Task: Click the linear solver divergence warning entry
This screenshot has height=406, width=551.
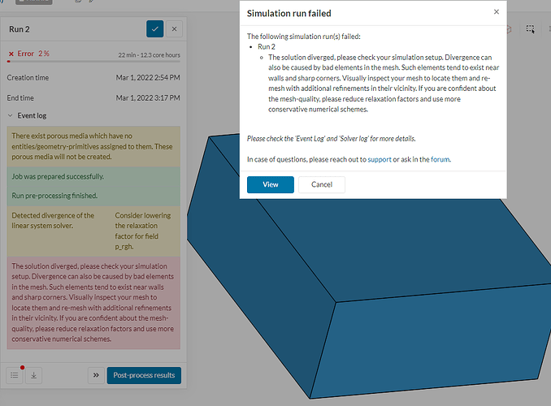Action: coord(94,230)
